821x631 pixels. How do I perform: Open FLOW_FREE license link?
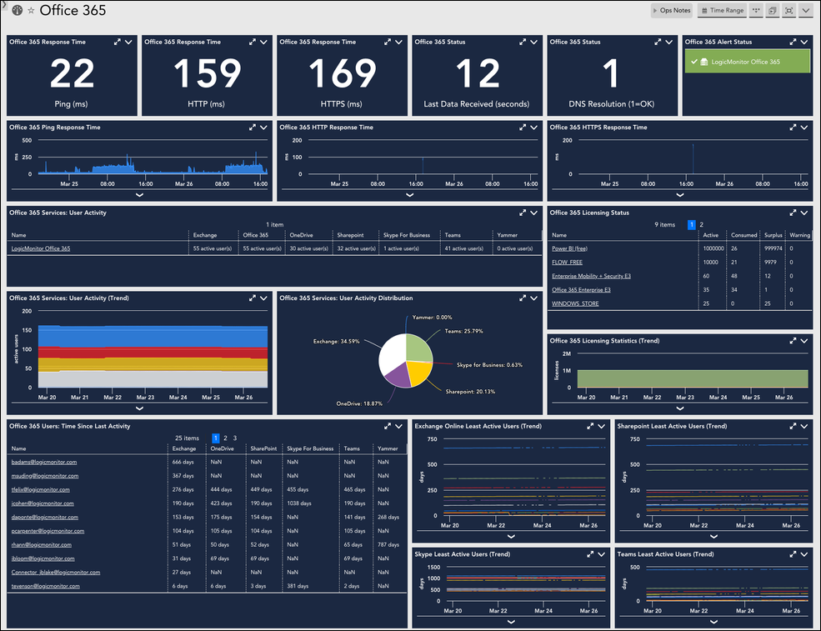567,263
